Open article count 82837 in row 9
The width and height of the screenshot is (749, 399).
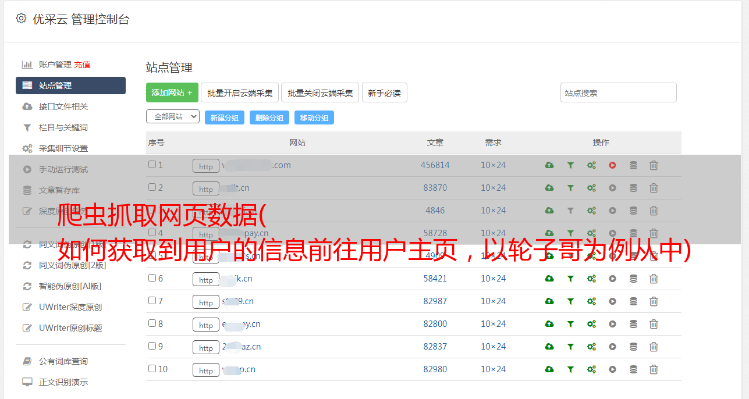[435, 347]
